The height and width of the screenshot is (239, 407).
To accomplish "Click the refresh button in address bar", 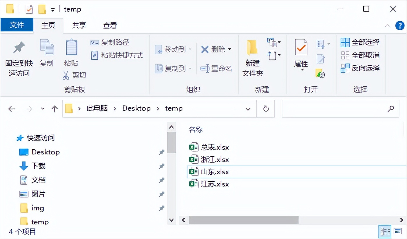I will 265,108.
